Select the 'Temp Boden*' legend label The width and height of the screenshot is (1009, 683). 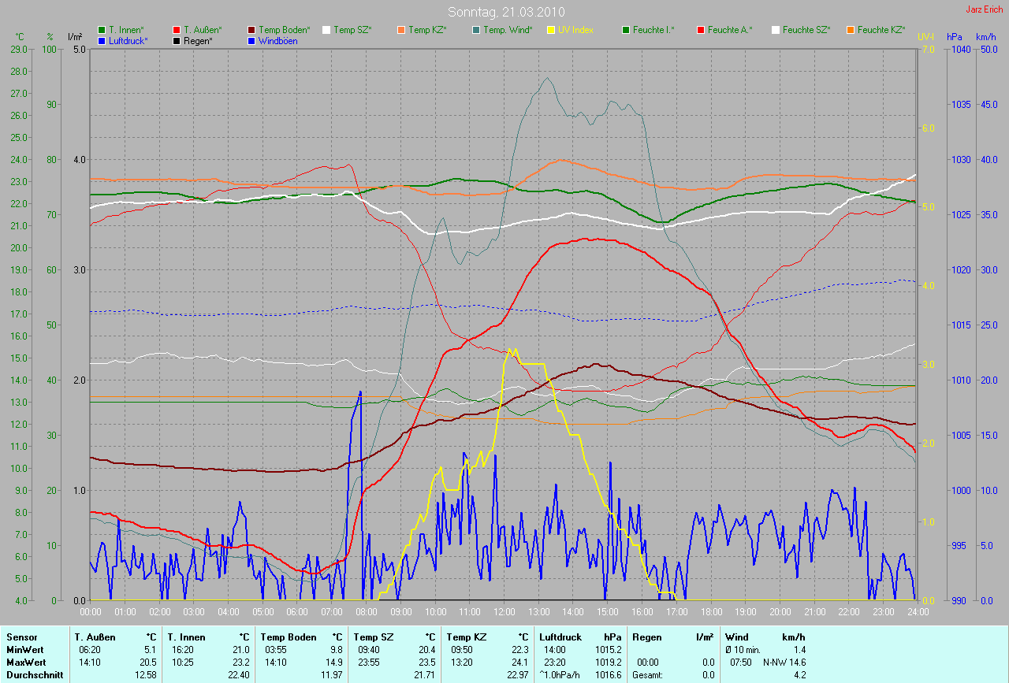[285, 30]
